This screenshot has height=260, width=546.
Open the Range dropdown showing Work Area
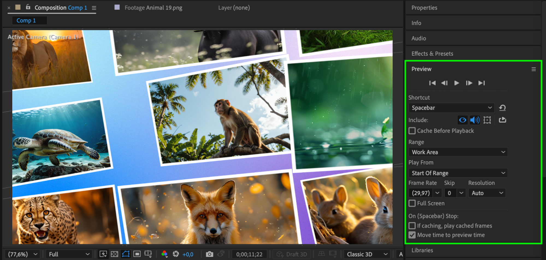tap(458, 152)
